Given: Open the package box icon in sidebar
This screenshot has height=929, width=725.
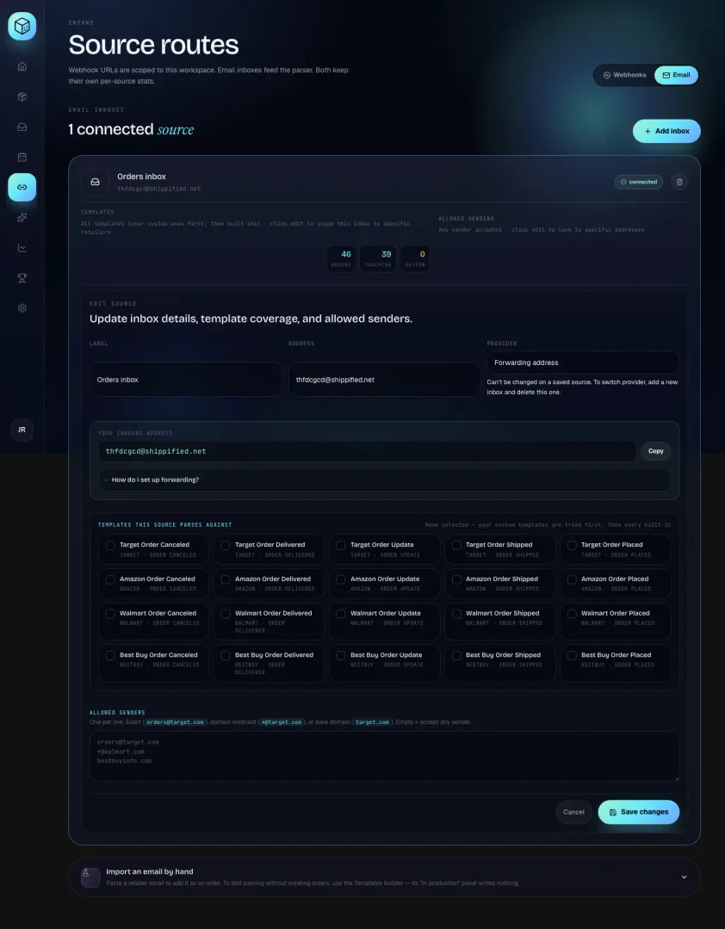Looking at the screenshot, I should coord(22,96).
